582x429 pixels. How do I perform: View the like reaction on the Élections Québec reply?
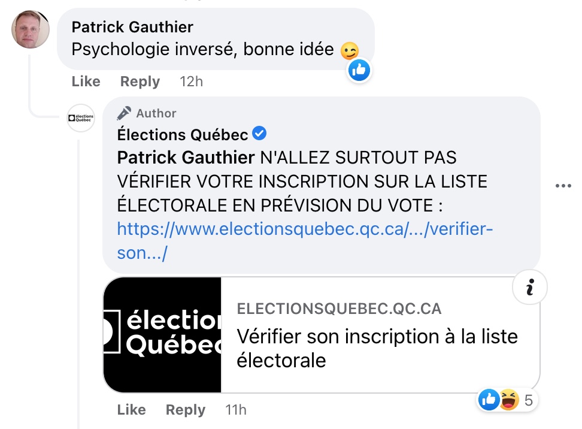pyautogui.click(x=489, y=400)
